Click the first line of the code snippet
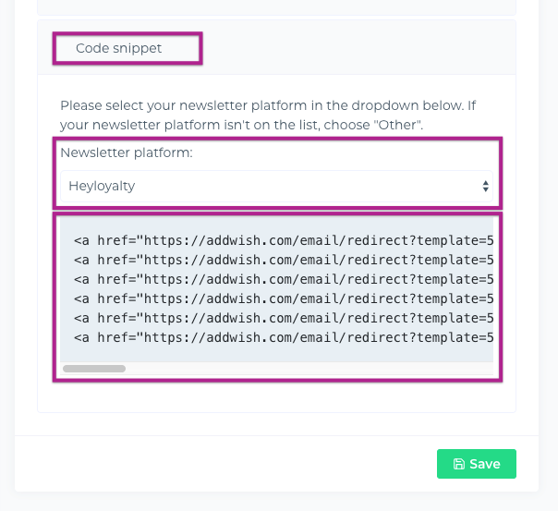558x511 pixels. (x=282, y=240)
